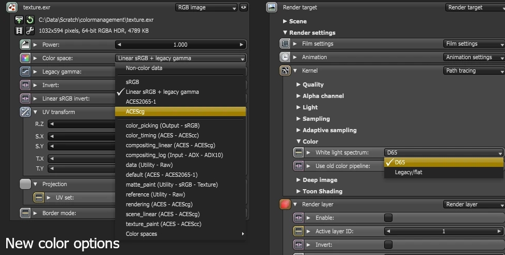Click the Animation clock icon
Screen dimensions: 505x255
(285, 57)
